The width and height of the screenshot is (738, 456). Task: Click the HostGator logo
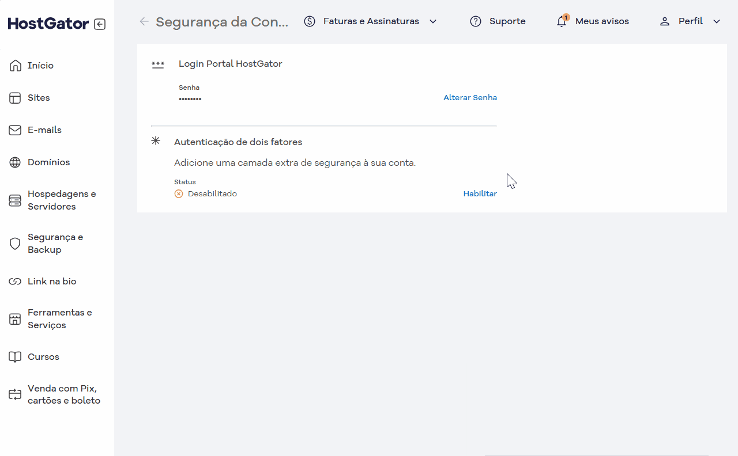point(48,24)
